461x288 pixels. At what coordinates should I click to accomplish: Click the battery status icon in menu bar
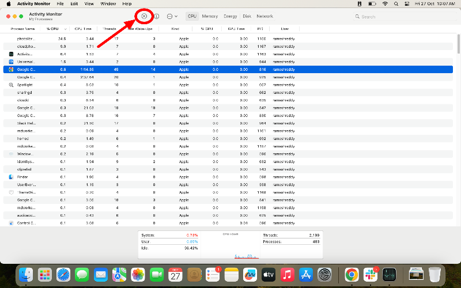tap(372, 4)
